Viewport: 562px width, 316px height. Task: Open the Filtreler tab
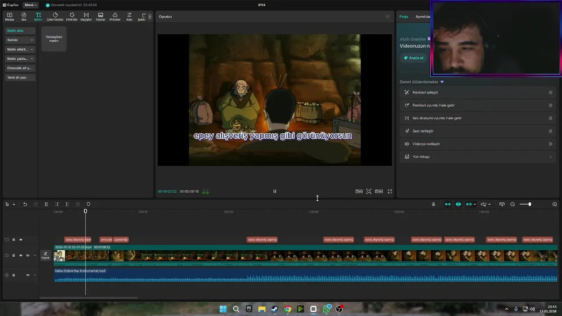click(x=115, y=17)
